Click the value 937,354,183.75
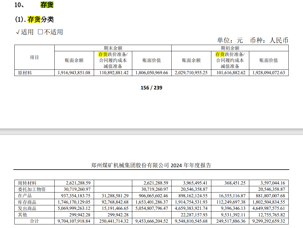The height and width of the screenshot is (228, 303). coord(76,196)
